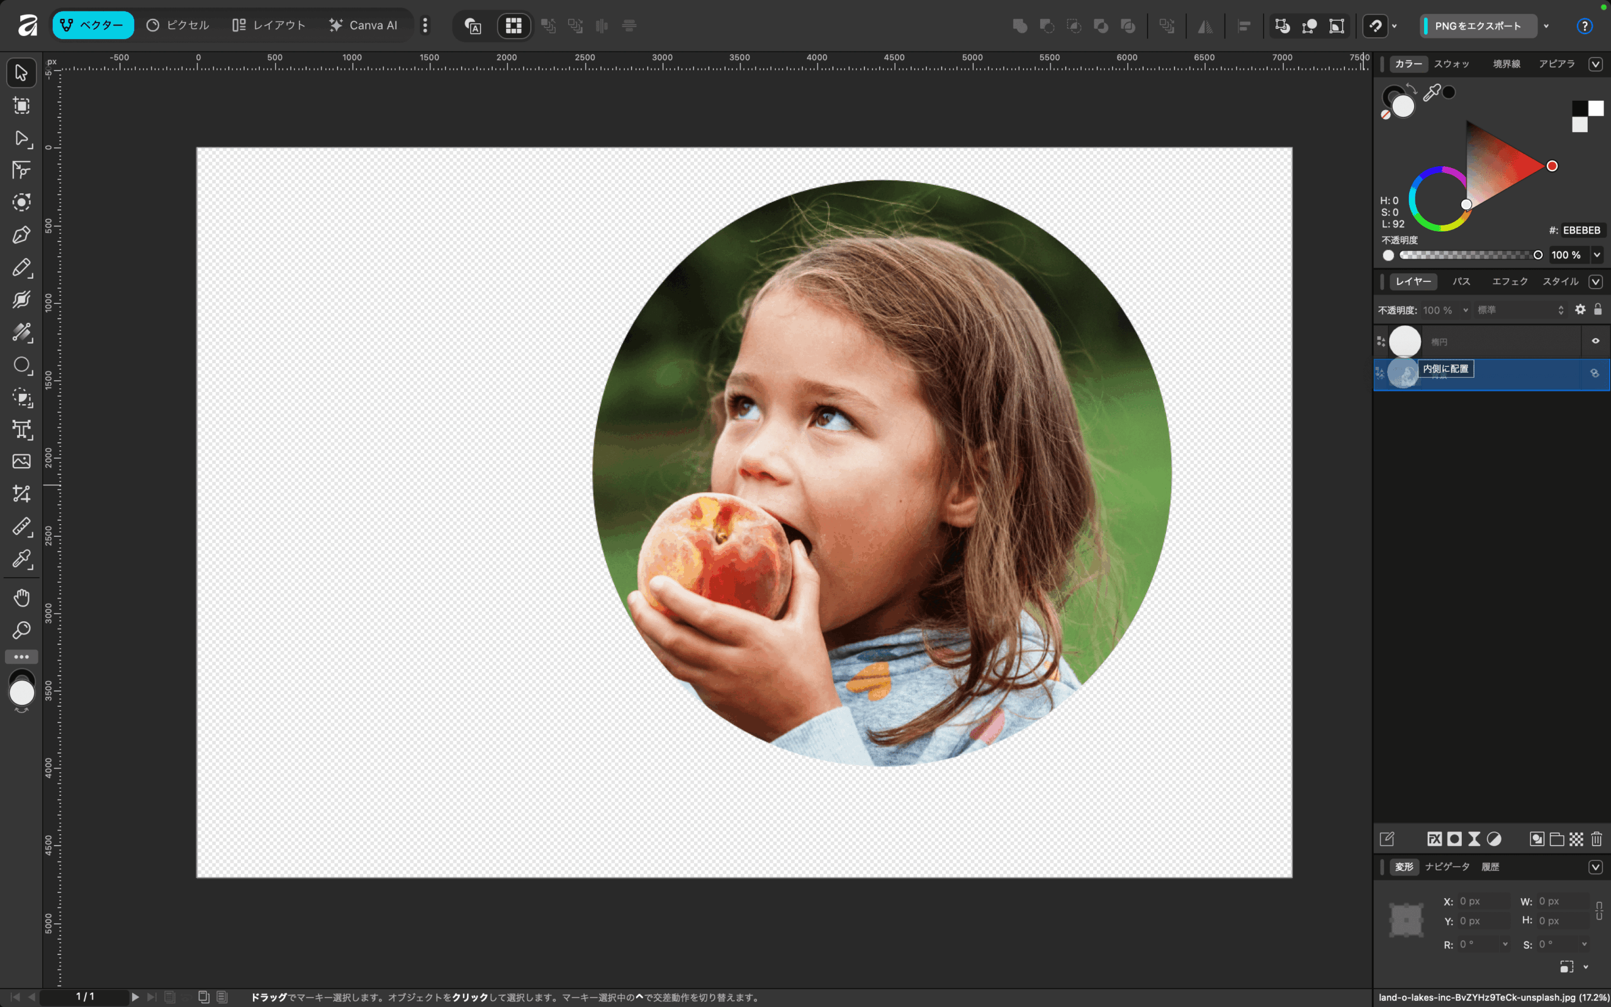This screenshot has width=1611, height=1007.
Task: Toggle the grid display button in toolbar
Action: [514, 26]
